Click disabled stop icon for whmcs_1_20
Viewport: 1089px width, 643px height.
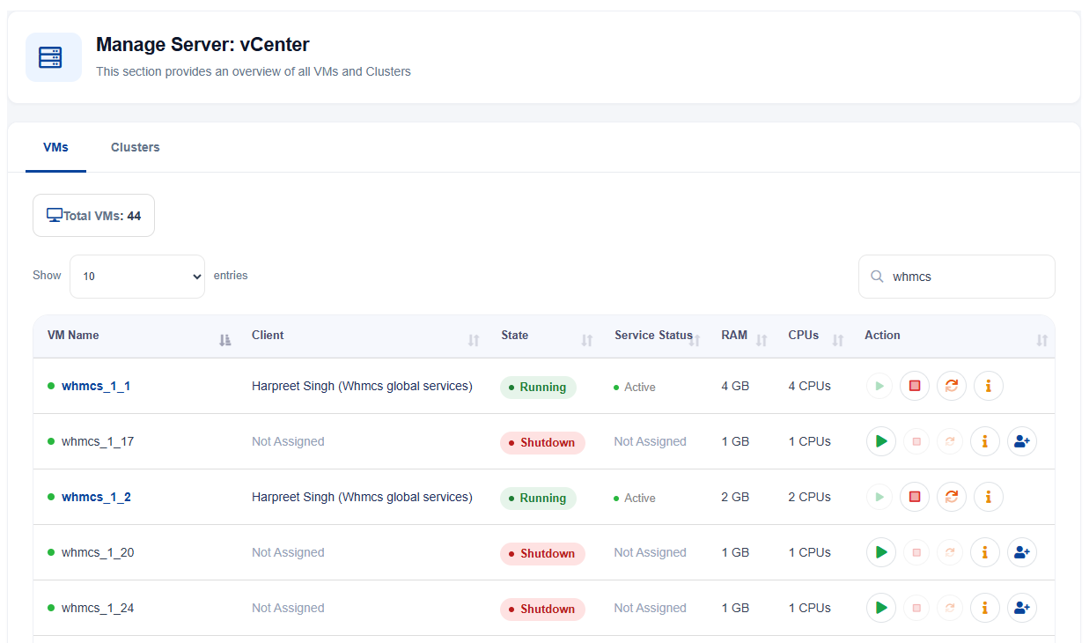(x=916, y=552)
